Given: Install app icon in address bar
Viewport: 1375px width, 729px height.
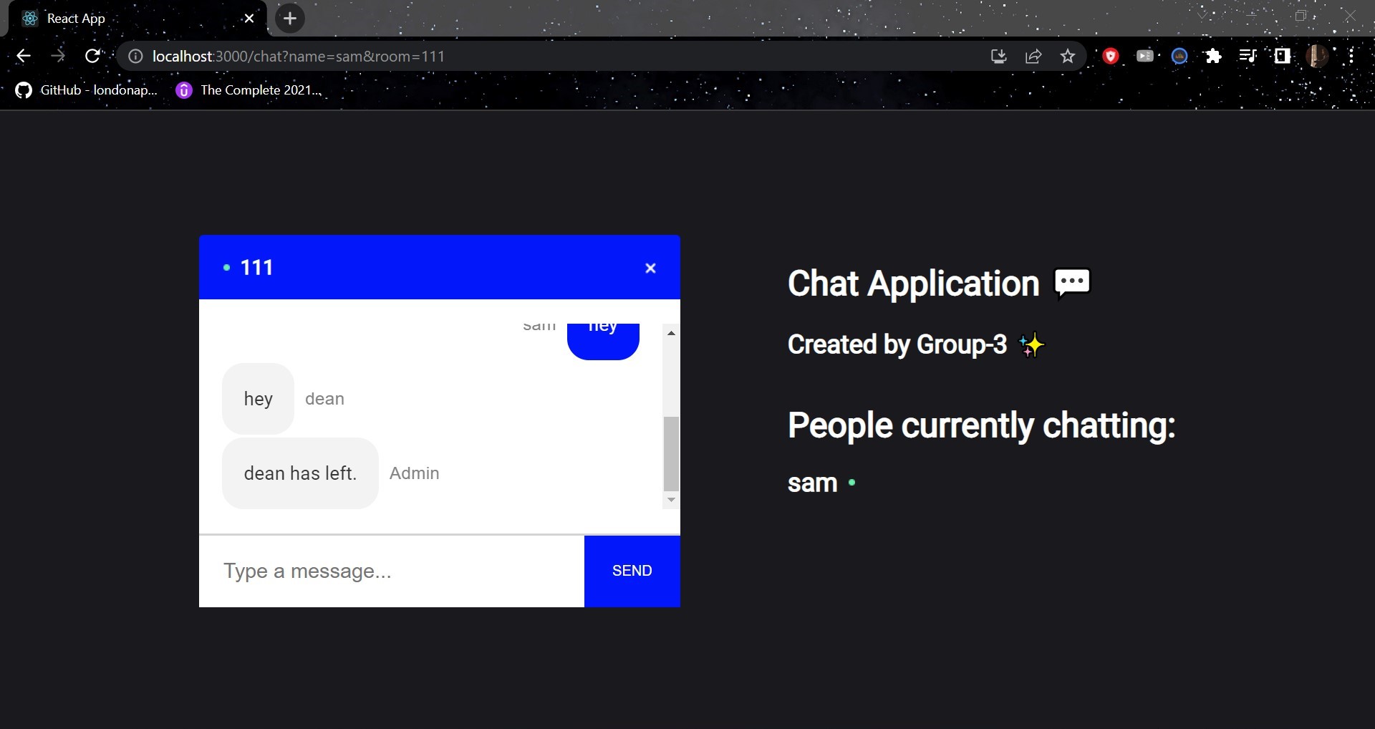Looking at the screenshot, I should pyautogui.click(x=999, y=56).
